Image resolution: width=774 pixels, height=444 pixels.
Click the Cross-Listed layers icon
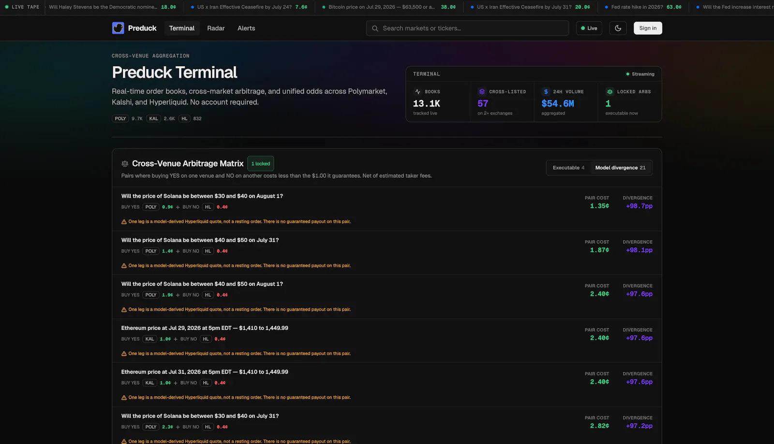pyautogui.click(x=482, y=92)
